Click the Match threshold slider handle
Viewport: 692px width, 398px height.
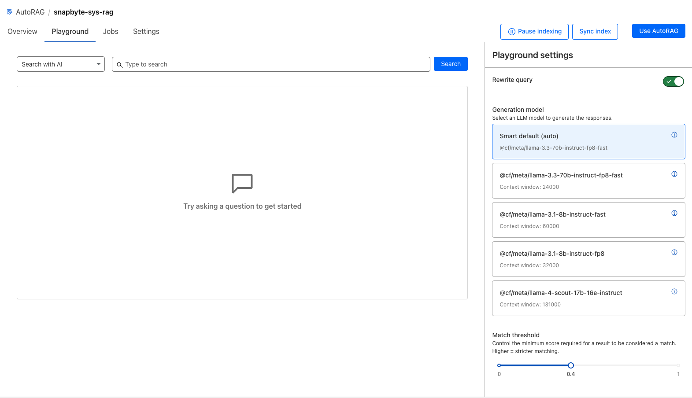(570, 365)
